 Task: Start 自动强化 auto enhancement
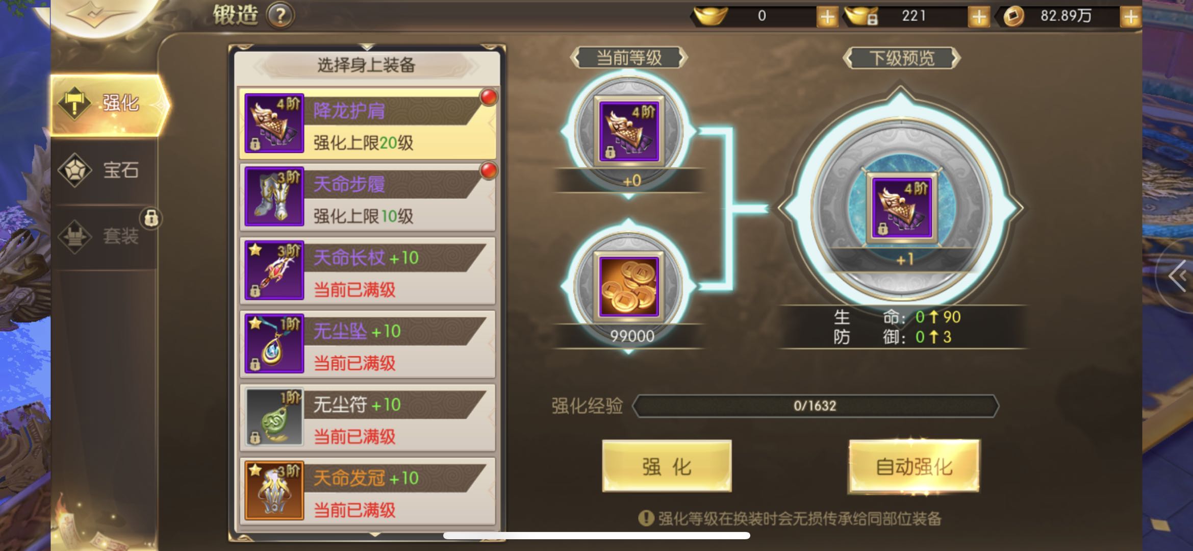coord(913,466)
